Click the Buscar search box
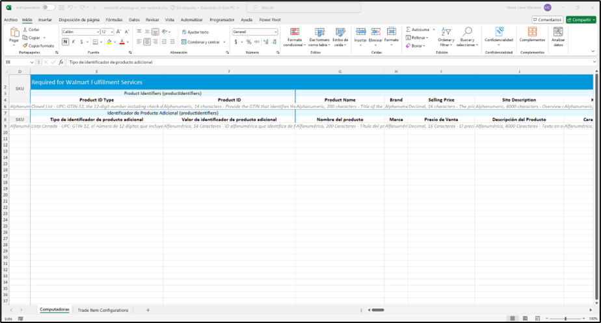This screenshot has height=323, width=601. [303, 7]
